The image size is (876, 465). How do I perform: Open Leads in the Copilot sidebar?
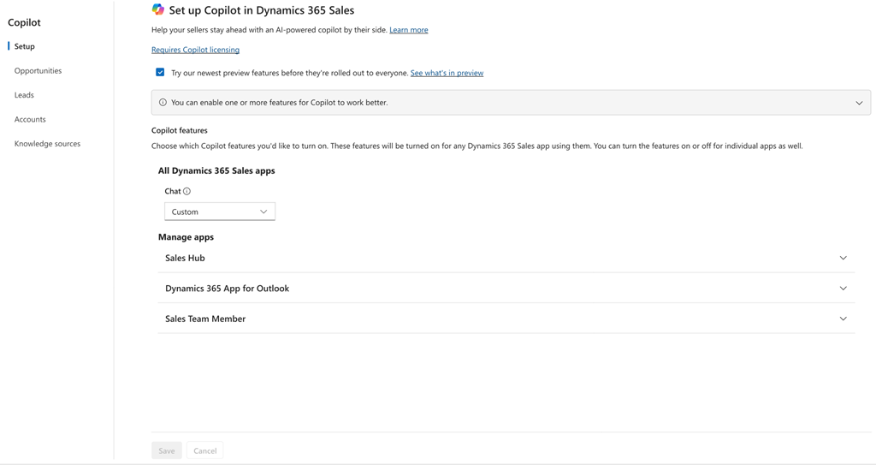coord(24,95)
